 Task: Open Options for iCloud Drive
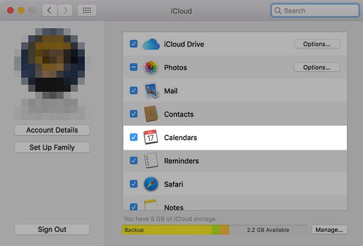317,44
